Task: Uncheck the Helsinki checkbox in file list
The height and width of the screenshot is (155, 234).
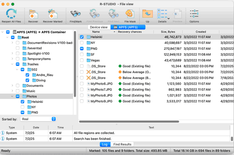Action: coord(82,37)
